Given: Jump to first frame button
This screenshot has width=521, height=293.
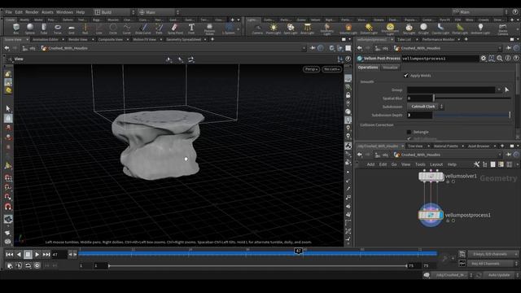Looking at the screenshot, I should pyautogui.click(x=9, y=255).
